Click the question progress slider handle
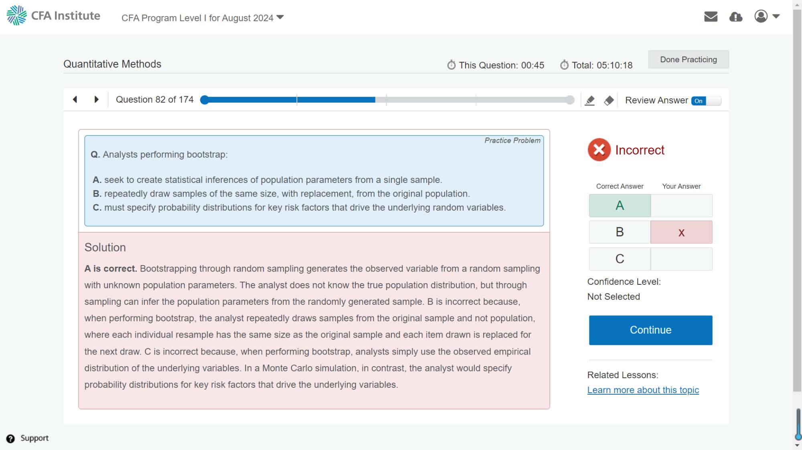This screenshot has height=450, width=802. (x=205, y=100)
